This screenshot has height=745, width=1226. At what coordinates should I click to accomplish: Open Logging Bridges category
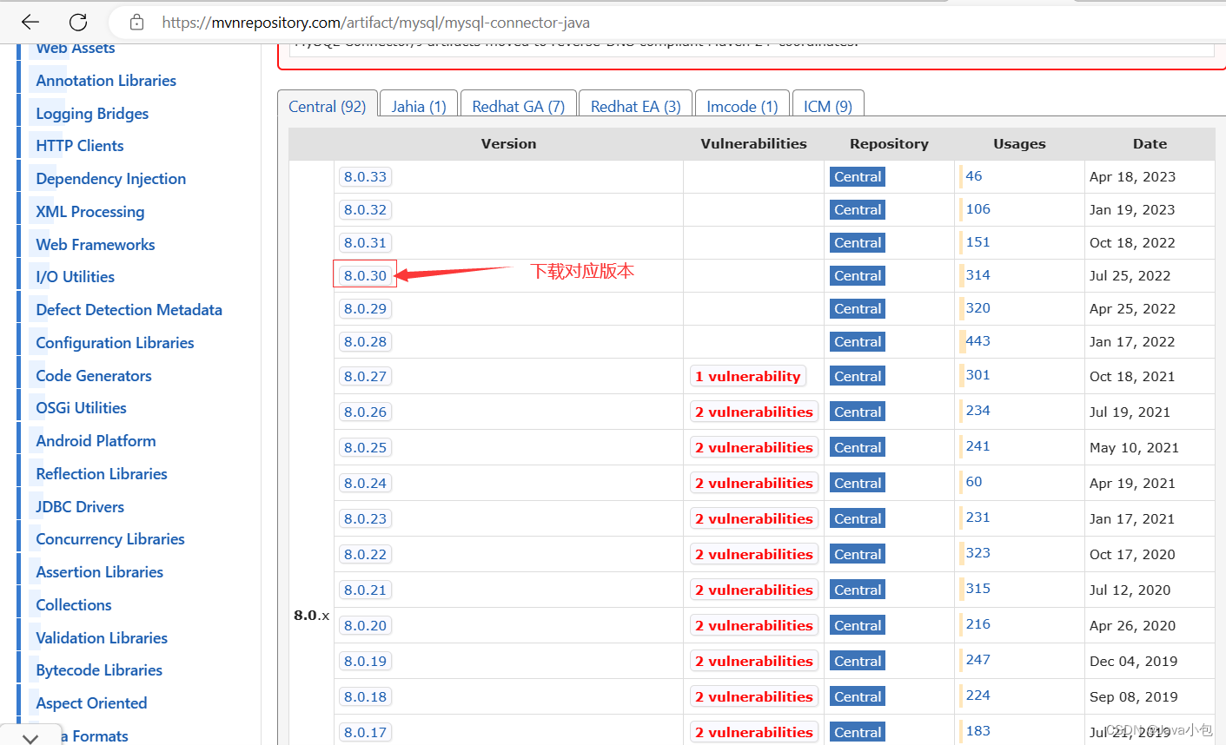click(92, 114)
